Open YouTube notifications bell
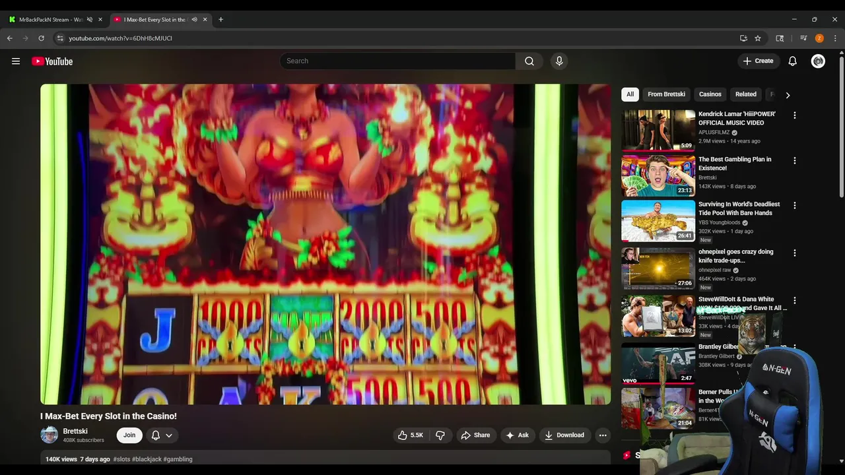Viewport: 845px width, 475px height. [x=793, y=61]
